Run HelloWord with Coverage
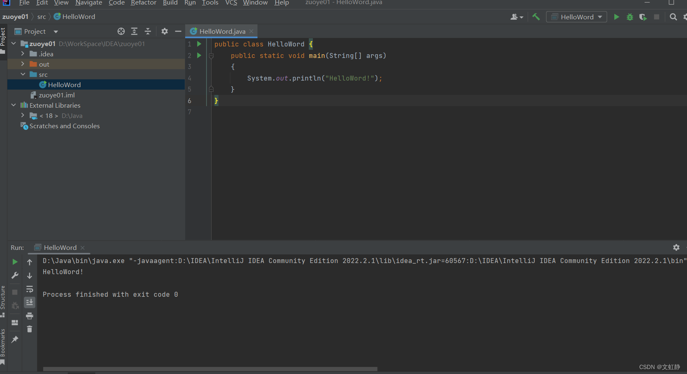Viewport: 687px width, 374px height. 643,17
